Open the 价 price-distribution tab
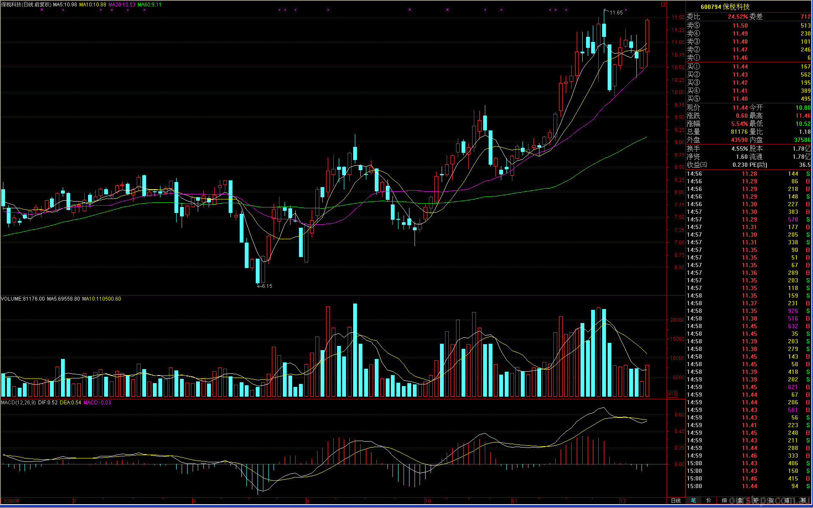 [709, 500]
